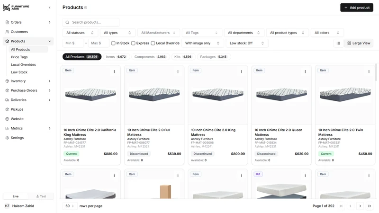Click the Website globe icon
This screenshot has height=213, width=379.
click(x=7, y=119)
